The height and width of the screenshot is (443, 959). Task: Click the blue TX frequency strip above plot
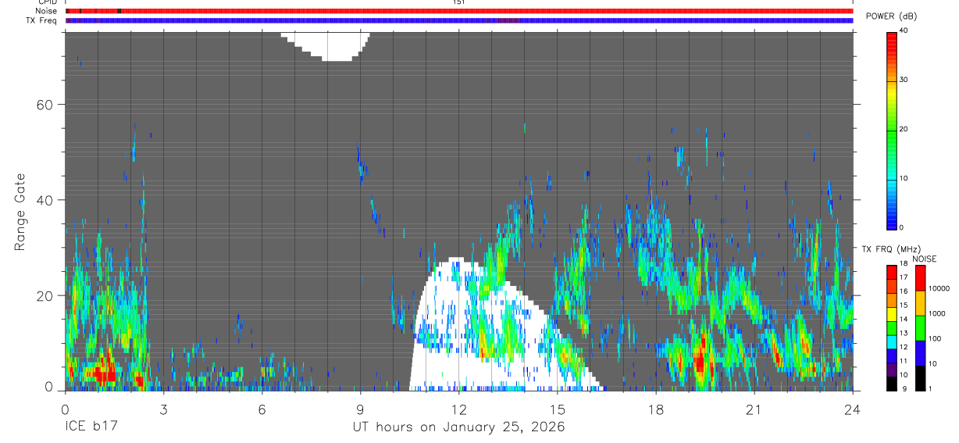tap(458, 20)
